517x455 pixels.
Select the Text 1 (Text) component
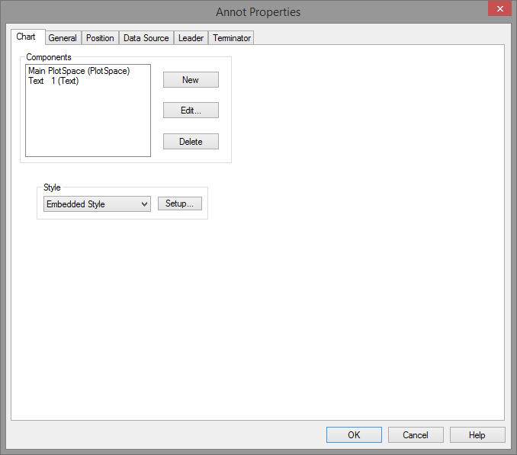coord(53,81)
